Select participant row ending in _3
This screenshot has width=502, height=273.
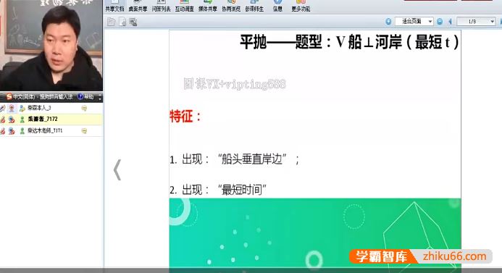pos(51,108)
